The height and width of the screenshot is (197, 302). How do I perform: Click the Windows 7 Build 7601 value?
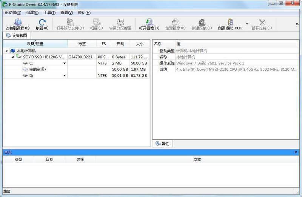pyautogui.click(x=210, y=63)
